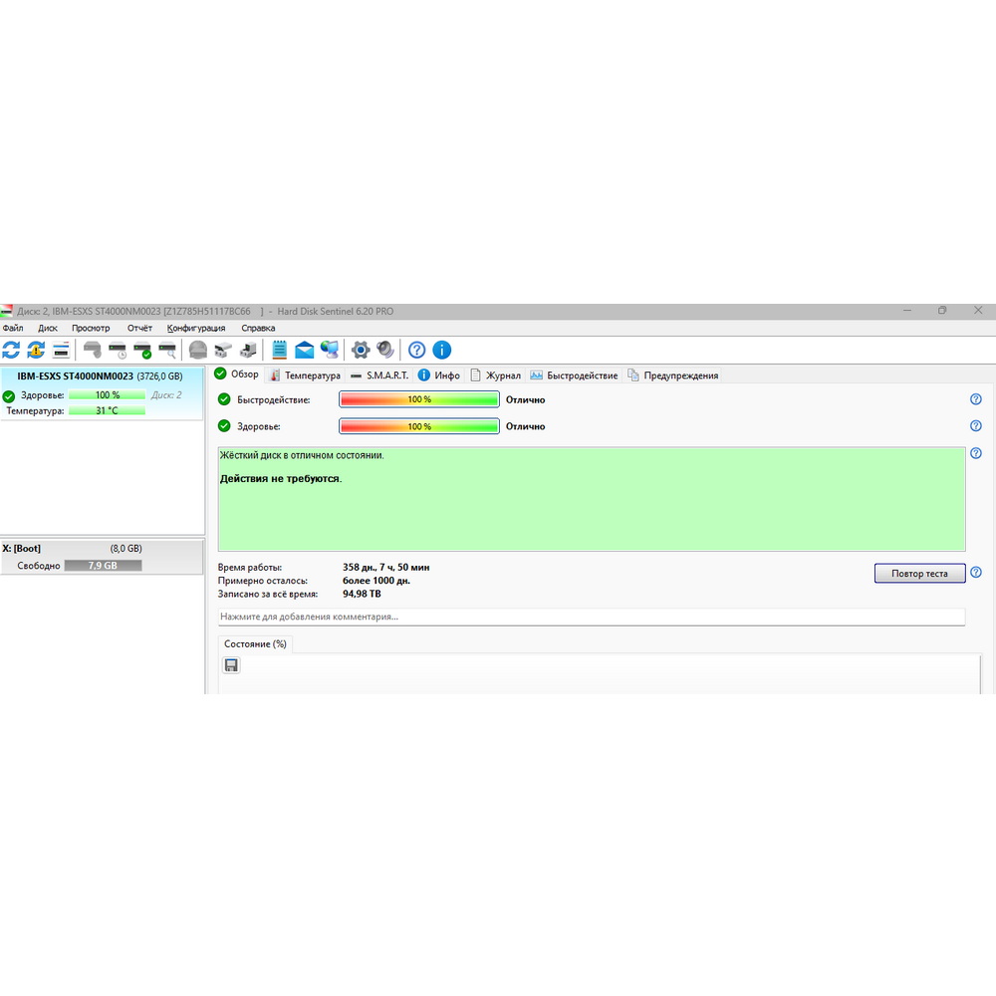Click the written total 94,98 TB
The width and height of the screenshot is (996, 996).
(363, 594)
